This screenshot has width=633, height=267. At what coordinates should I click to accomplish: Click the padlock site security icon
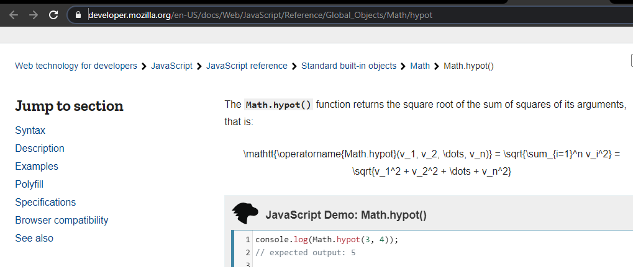(x=79, y=15)
